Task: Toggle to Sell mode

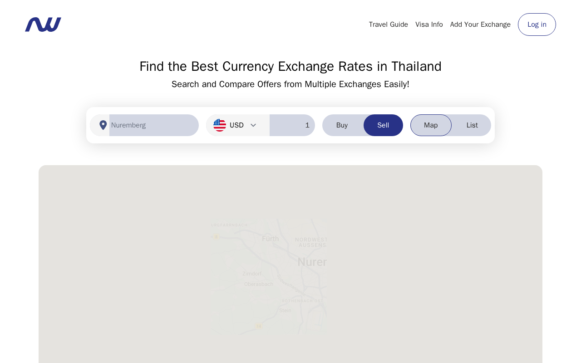Action: pyautogui.click(x=383, y=125)
